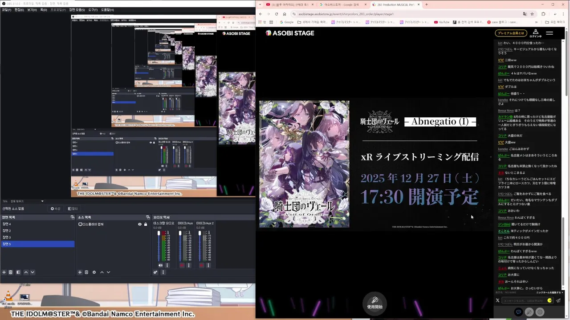Open the penlight effect round button
Viewport: 570px width, 320px height.
pos(529,312)
